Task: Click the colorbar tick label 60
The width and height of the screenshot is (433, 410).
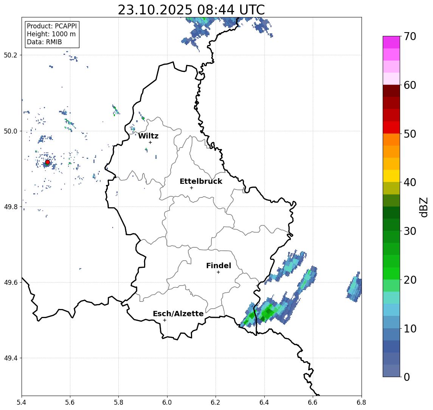Action: click(410, 85)
